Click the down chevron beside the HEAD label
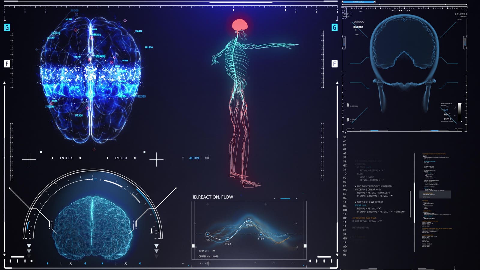This screenshot has height=270, width=480. coord(455,116)
